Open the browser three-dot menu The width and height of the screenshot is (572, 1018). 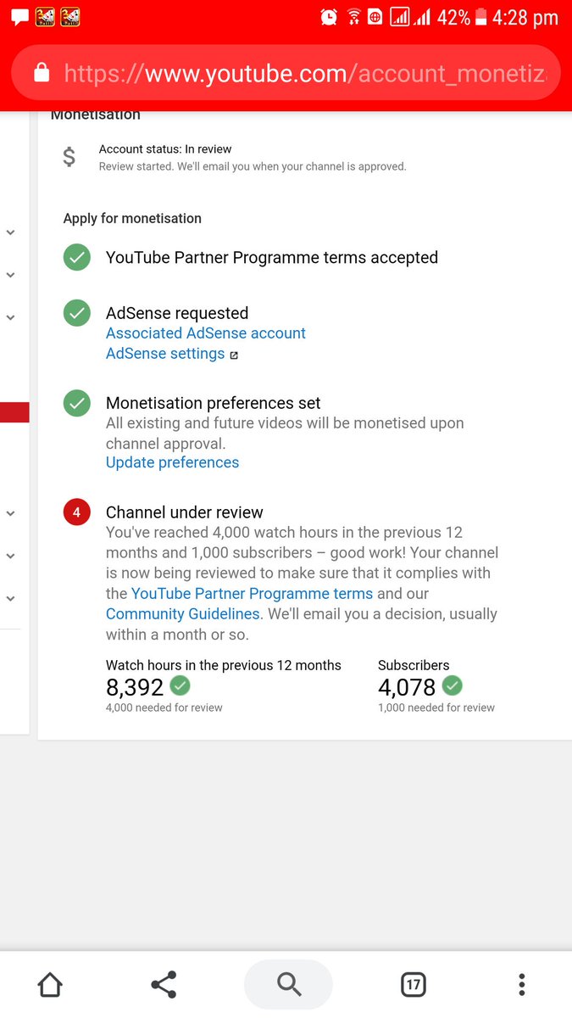521,985
